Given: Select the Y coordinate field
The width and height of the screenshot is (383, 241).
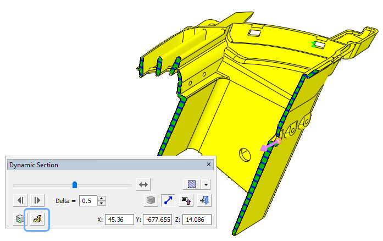Looking at the screenshot, I should point(158,220).
